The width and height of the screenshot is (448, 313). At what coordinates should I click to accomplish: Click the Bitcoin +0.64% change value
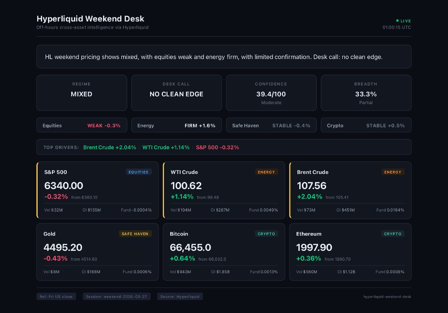182,258
